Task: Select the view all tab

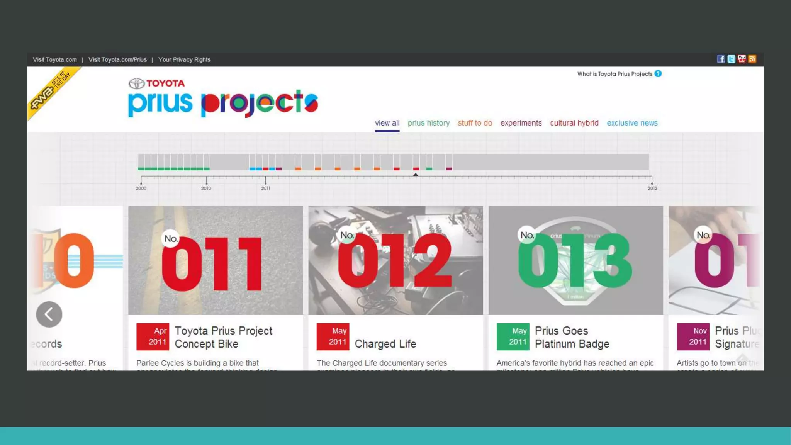Action: pos(387,123)
